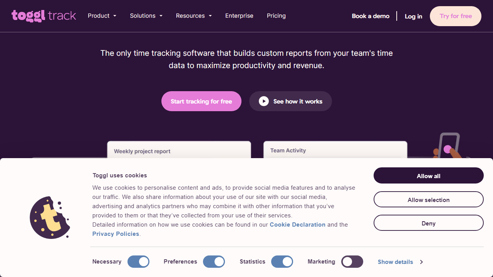Deny cookies with the Deny button

(x=429, y=223)
